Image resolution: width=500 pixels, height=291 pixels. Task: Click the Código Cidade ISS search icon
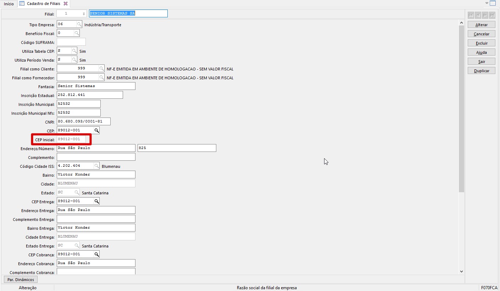click(96, 166)
